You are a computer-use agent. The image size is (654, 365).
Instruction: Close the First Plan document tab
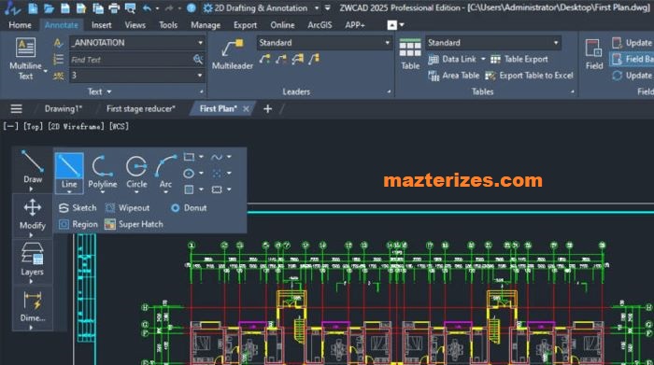click(x=246, y=109)
